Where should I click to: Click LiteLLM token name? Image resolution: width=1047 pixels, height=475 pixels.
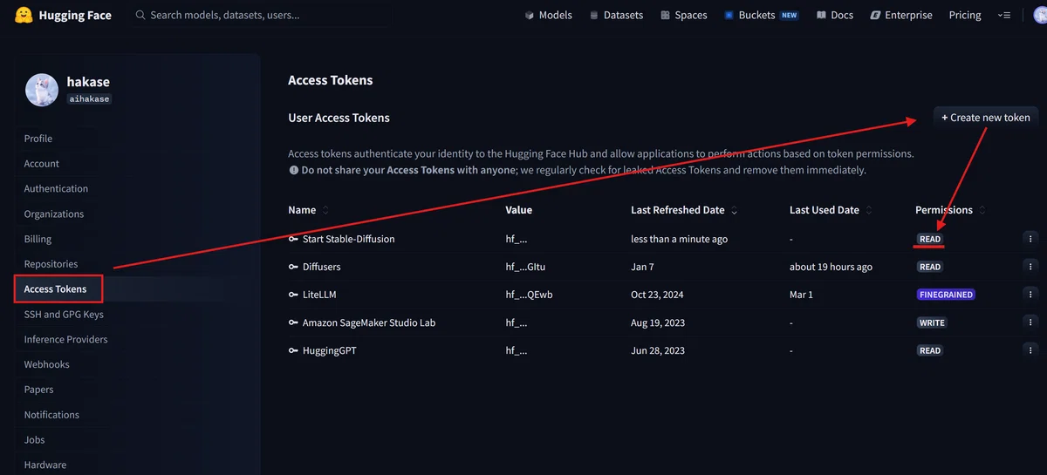click(319, 295)
